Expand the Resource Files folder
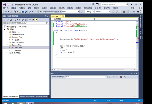The width and height of the screenshot is (152, 104). click(7, 42)
